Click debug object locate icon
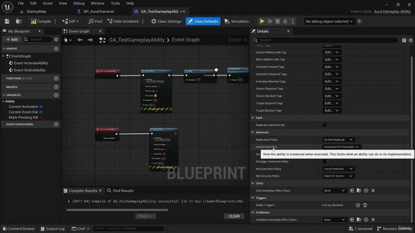Screen dimensions: 415x233 coord(360,21)
